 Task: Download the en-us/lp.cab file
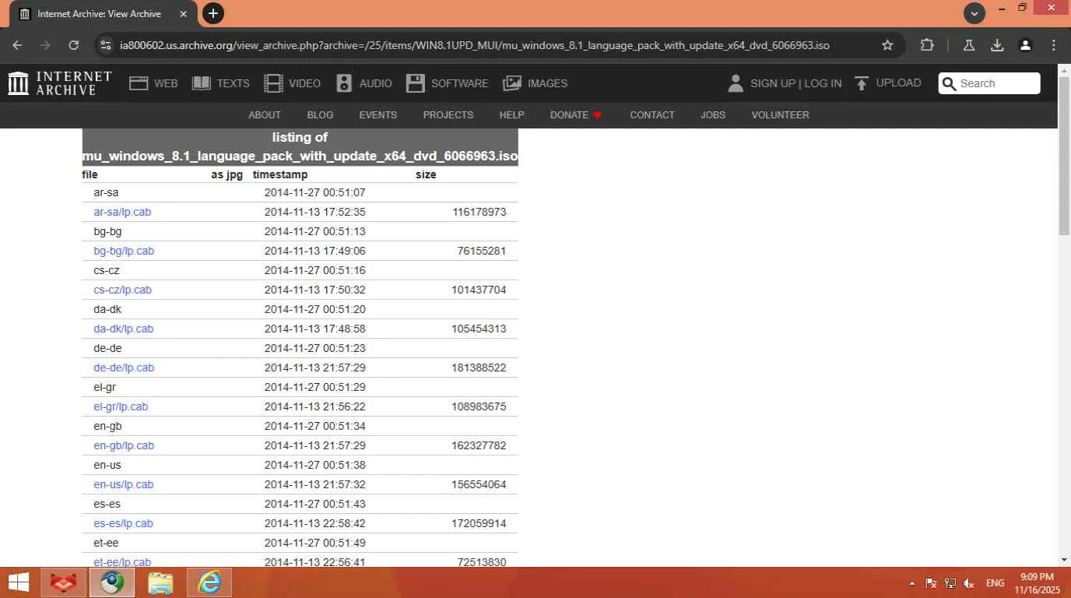124,484
